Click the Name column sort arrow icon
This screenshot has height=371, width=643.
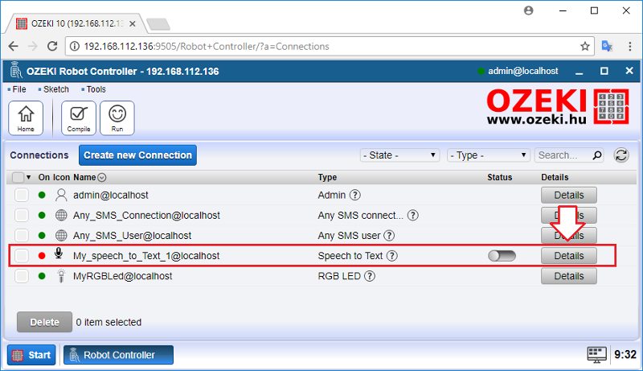(102, 177)
